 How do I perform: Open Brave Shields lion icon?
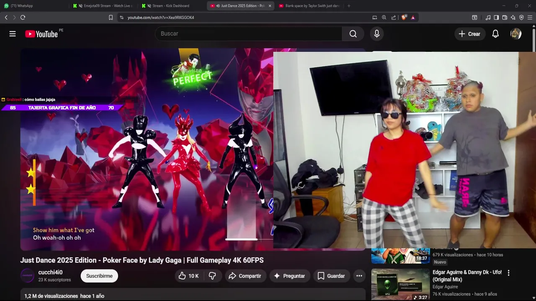pyautogui.click(x=404, y=18)
